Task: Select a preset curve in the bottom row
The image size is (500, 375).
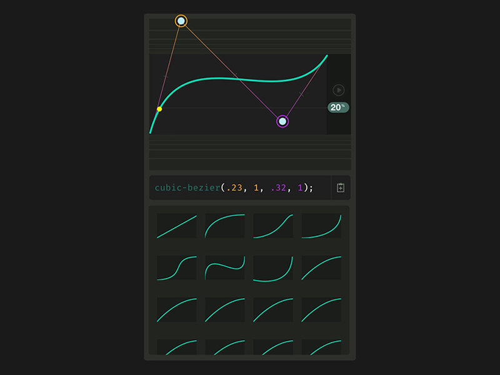Action: click(x=176, y=347)
